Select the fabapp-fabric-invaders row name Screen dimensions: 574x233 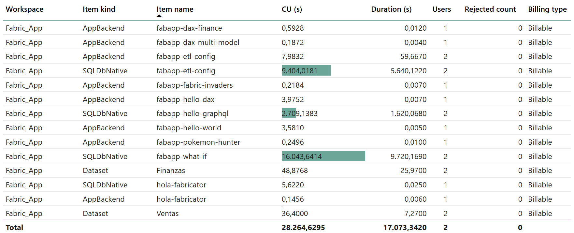194,85
